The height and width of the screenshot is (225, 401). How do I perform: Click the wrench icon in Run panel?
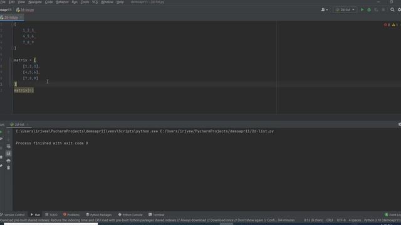[x=1, y=139]
